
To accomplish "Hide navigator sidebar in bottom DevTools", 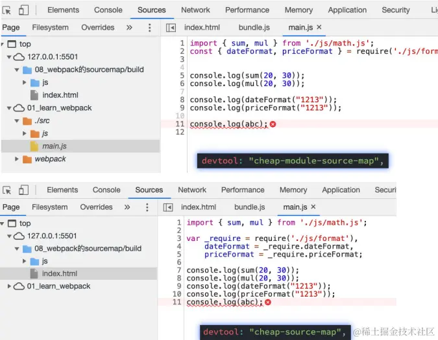I will (168, 207).
